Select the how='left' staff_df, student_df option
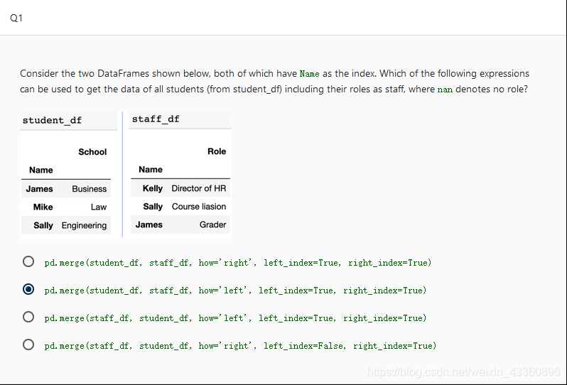The image size is (567, 385). click(28, 317)
